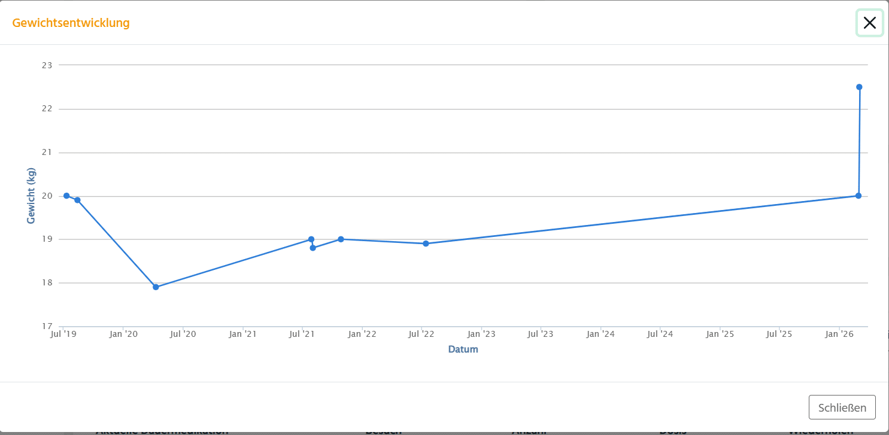This screenshot has height=435, width=889.
Task: Click the 23 label on the y-axis
Action: pos(47,65)
